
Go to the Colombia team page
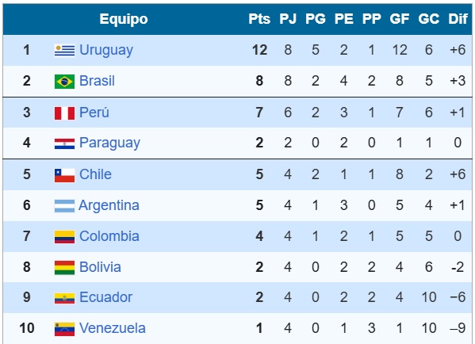(109, 236)
